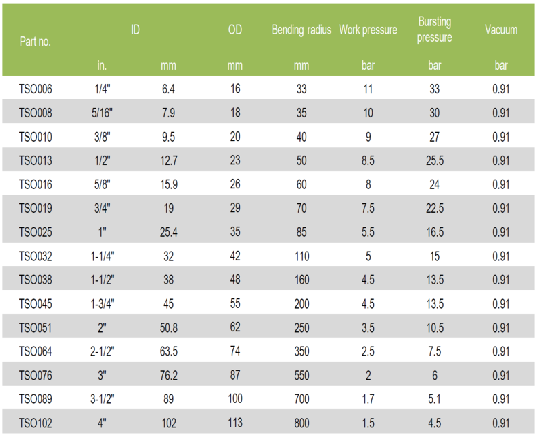Select the 3-1/2" inch size cell
This screenshot has height=436, width=536.
pos(102,400)
